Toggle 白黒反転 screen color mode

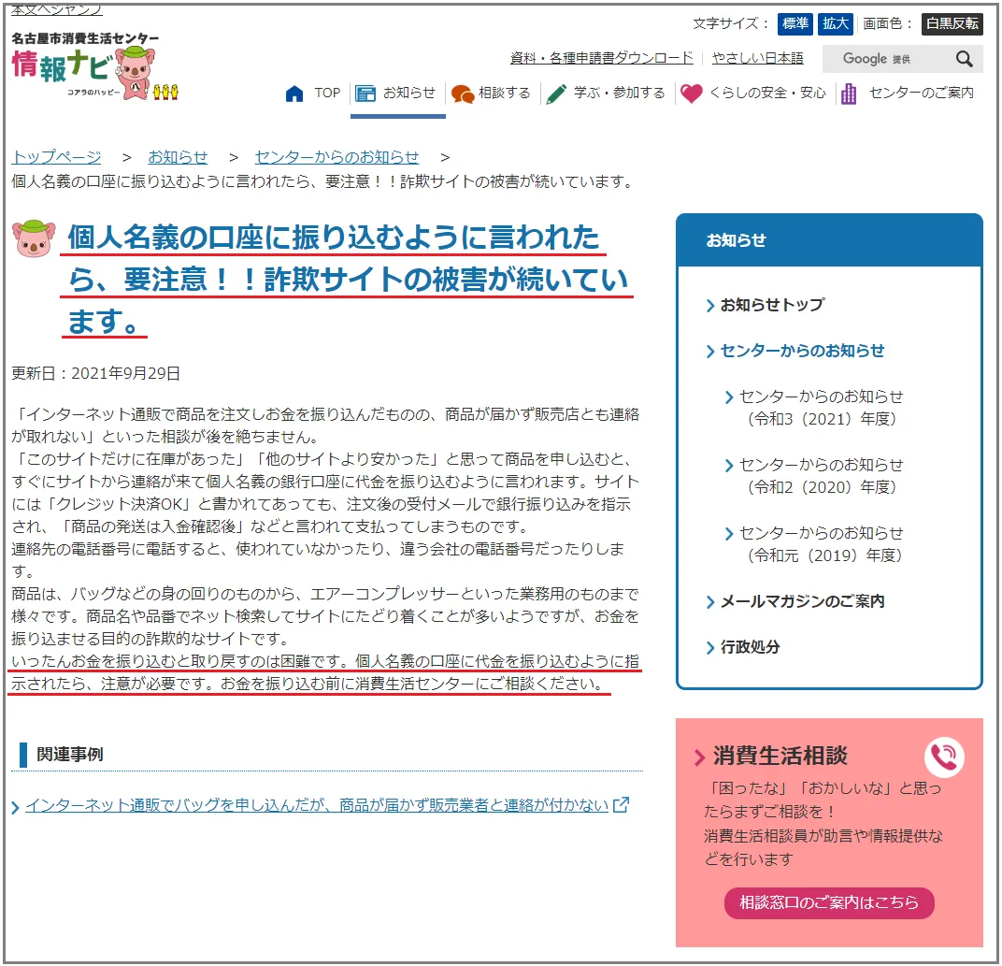(952, 23)
